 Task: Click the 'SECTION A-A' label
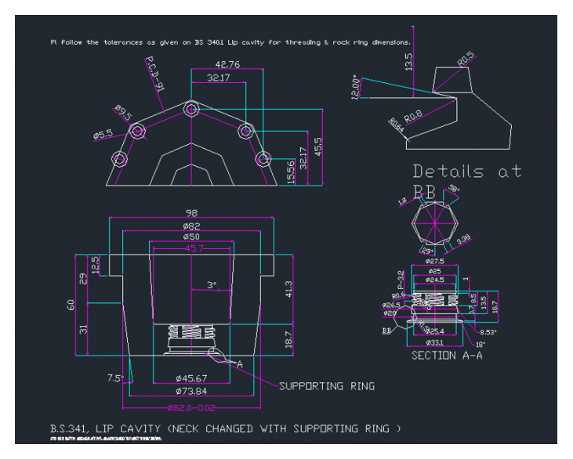click(447, 355)
